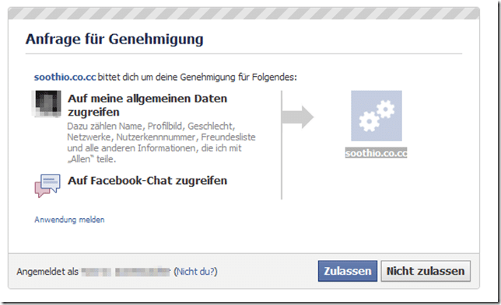Image resolution: width=501 pixels, height=305 pixels.
Task: Select heading Auf Facebook-Chat zugreifen
Action: [x=147, y=181]
